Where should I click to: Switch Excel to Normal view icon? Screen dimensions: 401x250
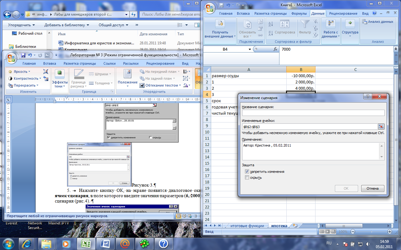point(321,232)
